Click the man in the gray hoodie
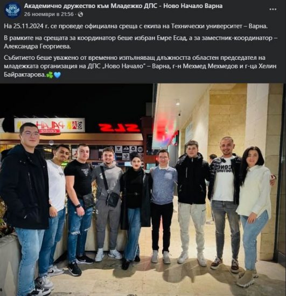The image size is (286, 296). 108,202
